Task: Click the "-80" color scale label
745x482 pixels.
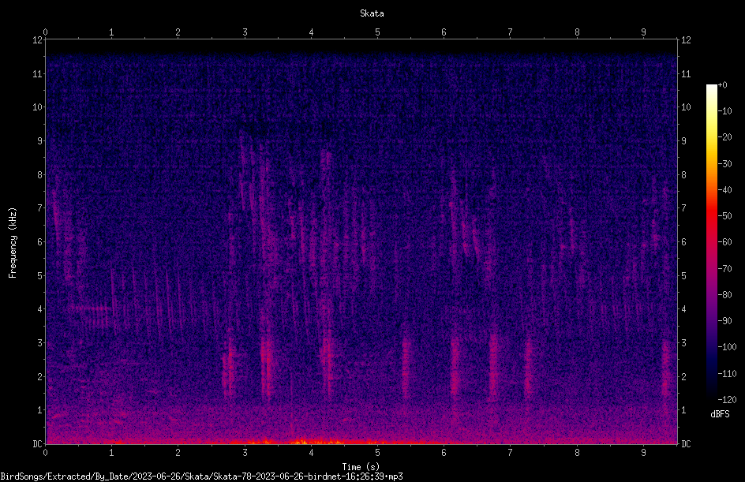Action: click(x=724, y=295)
